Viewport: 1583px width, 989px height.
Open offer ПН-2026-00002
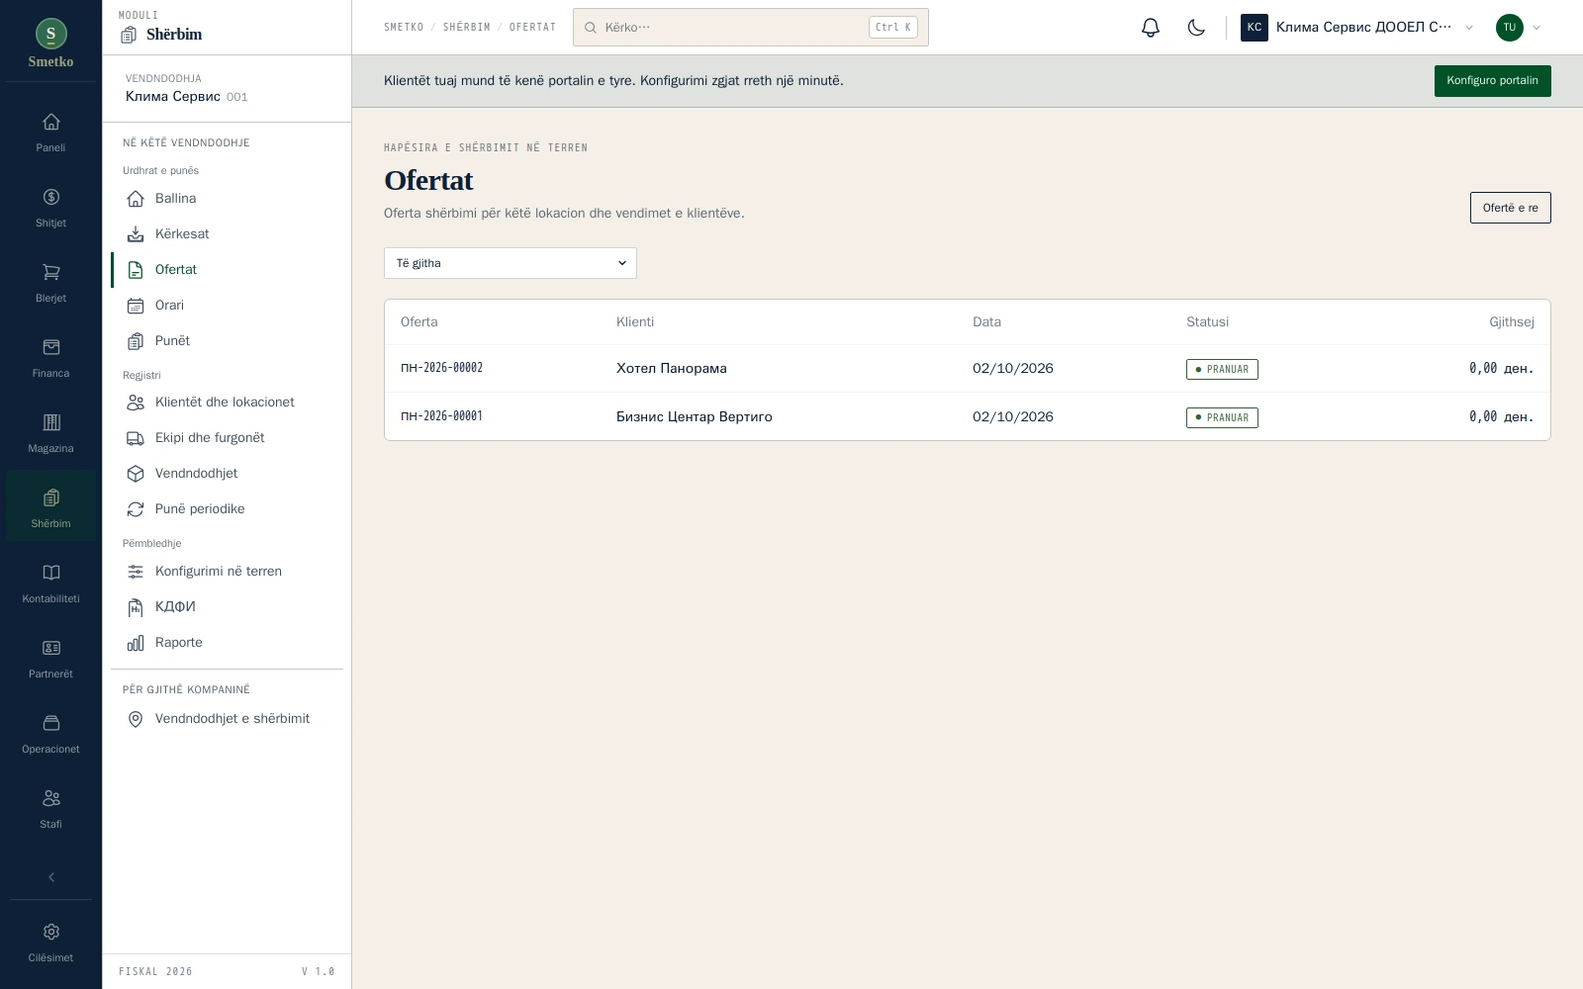click(441, 368)
